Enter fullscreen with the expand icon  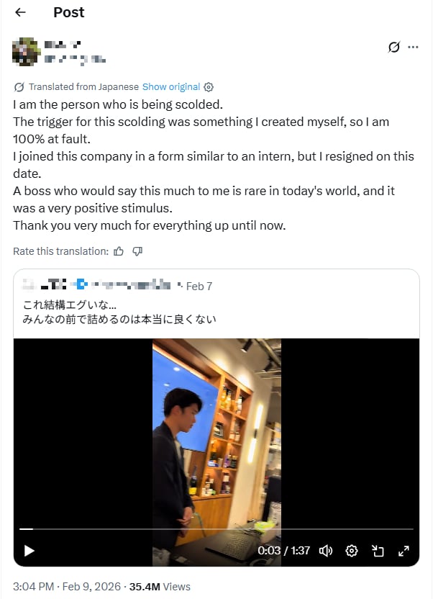pyautogui.click(x=405, y=550)
